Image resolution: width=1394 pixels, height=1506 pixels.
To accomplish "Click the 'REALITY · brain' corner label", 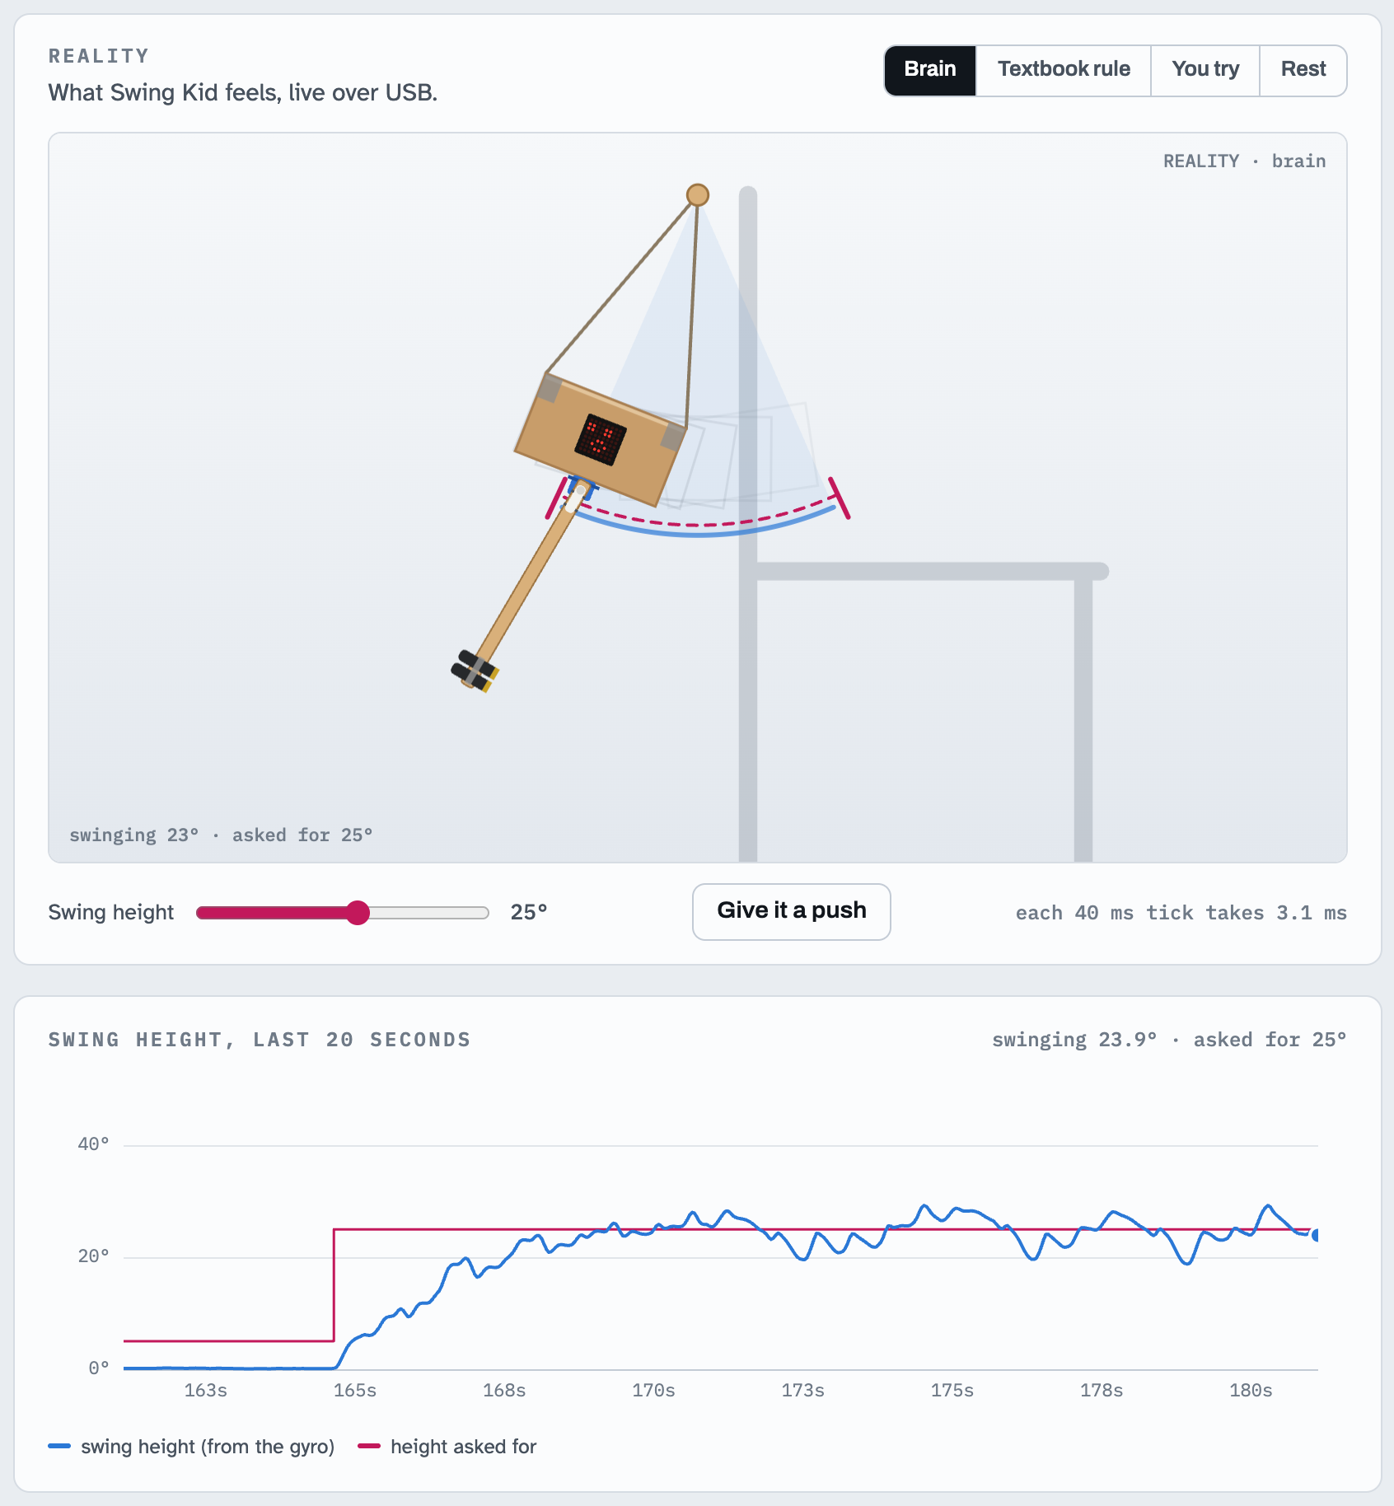I will click(x=1244, y=161).
